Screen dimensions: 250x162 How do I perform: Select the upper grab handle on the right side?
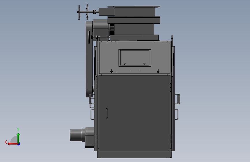click(x=178, y=99)
